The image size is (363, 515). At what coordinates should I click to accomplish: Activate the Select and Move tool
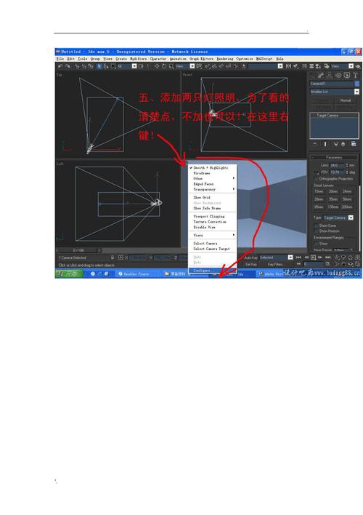tap(157, 66)
